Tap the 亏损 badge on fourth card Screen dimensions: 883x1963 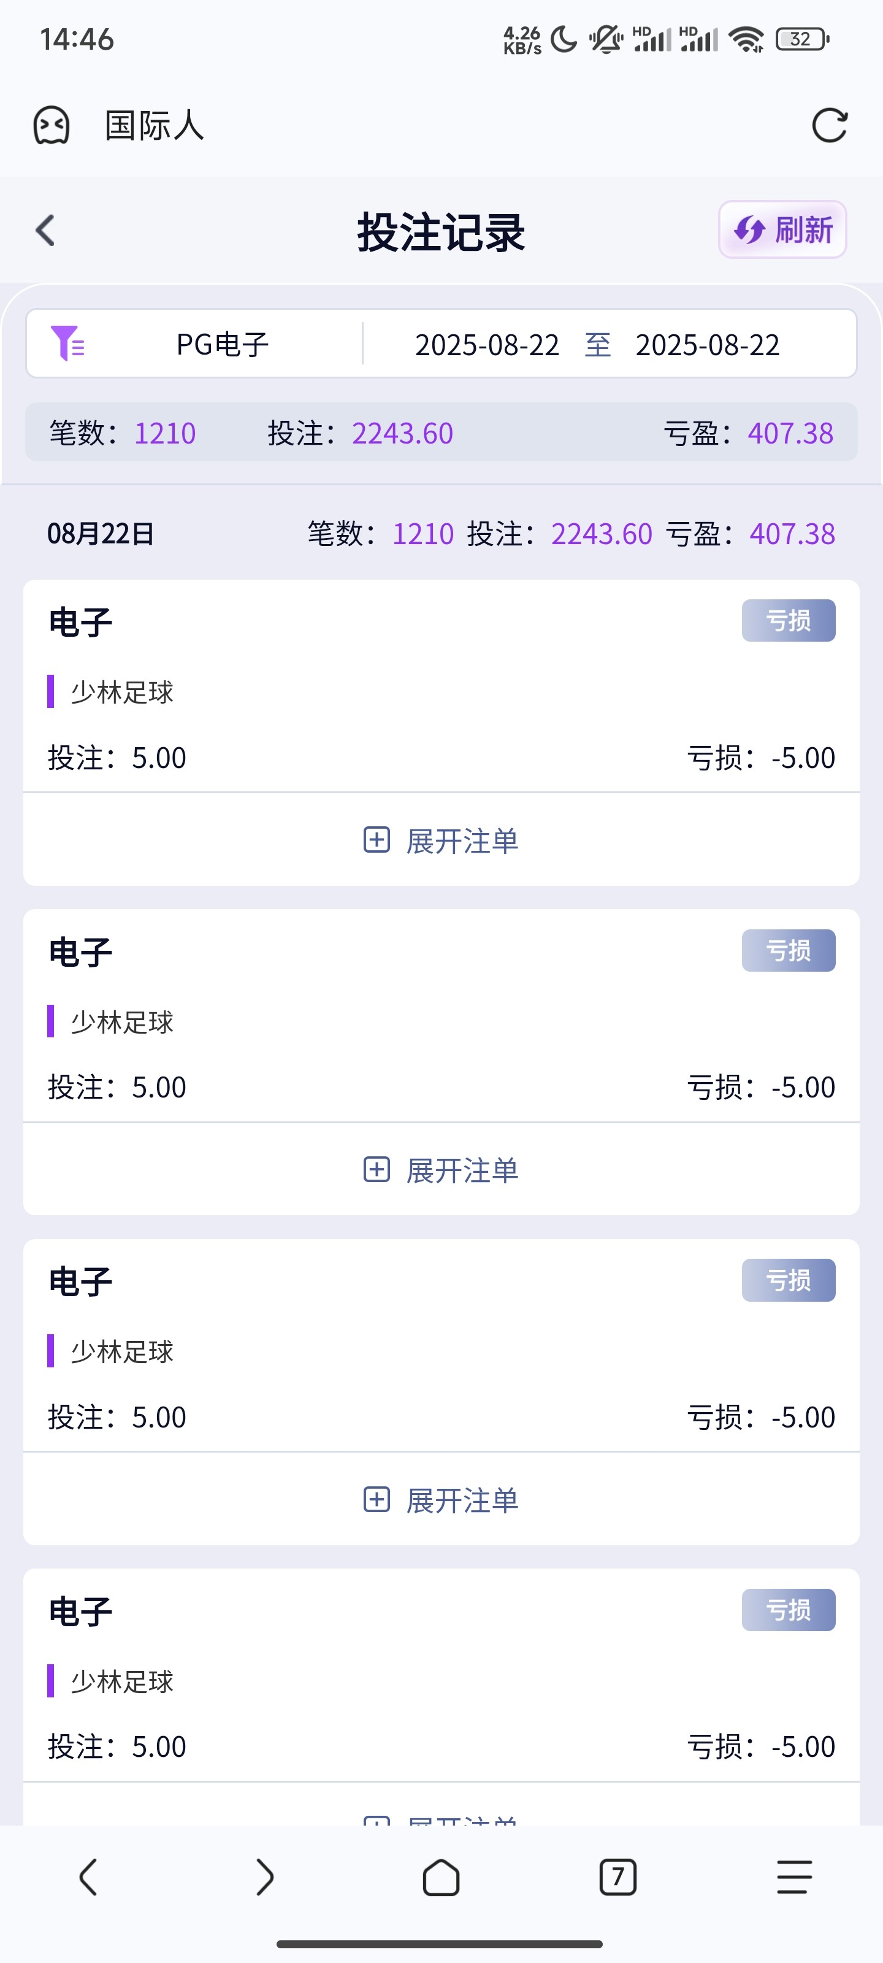788,1610
